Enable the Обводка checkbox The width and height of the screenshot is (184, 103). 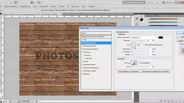83,74
